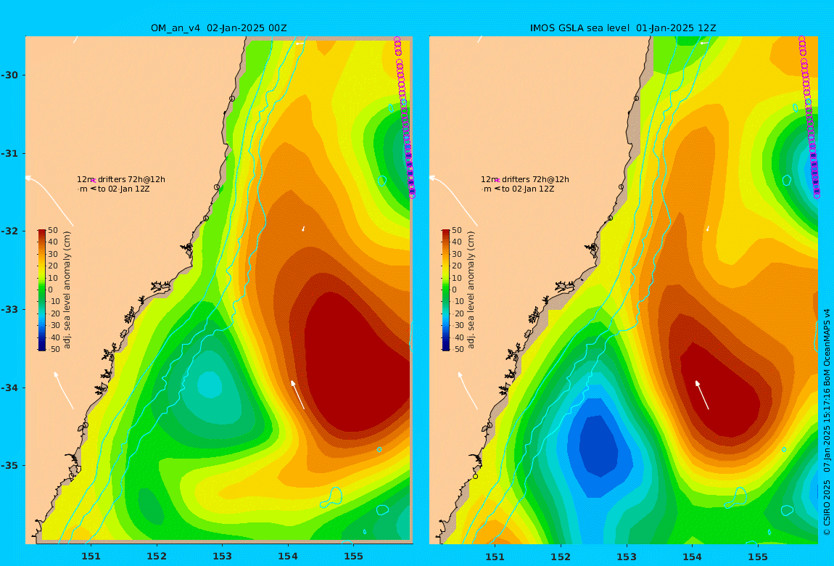Click longitude label 153 under the right map
The width and height of the screenshot is (834, 566).
[x=627, y=557]
